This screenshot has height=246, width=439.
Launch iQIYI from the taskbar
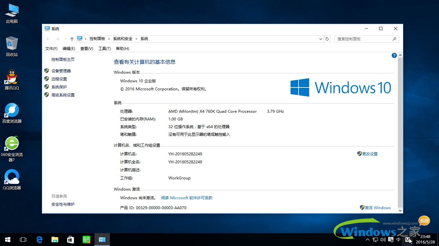(x=86, y=239)
